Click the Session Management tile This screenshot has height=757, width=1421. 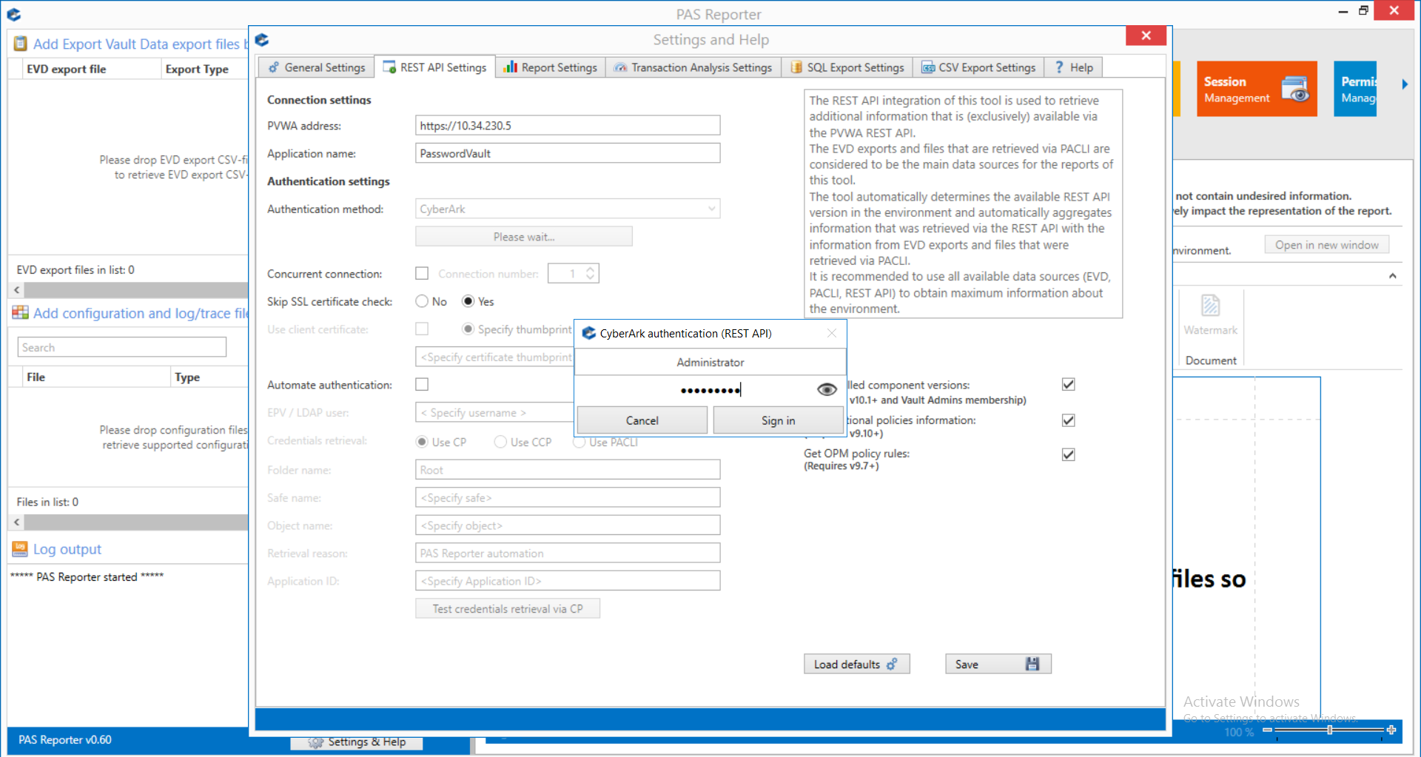pyautogui.click(x=1257, y=89)
